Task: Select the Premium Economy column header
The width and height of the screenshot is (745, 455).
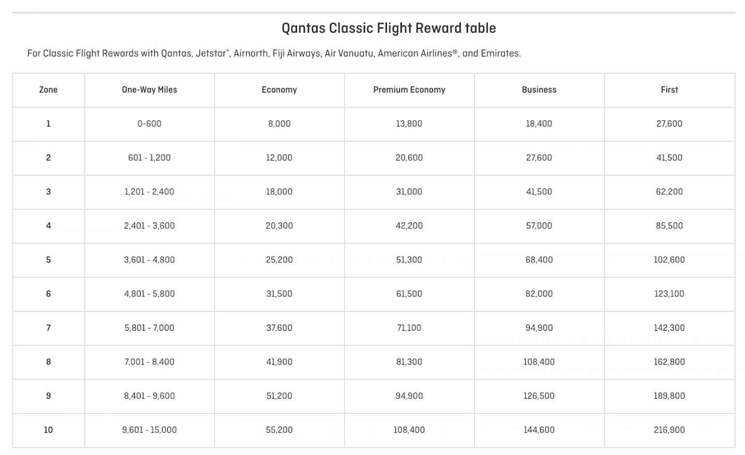Action: tap(409, 90)
